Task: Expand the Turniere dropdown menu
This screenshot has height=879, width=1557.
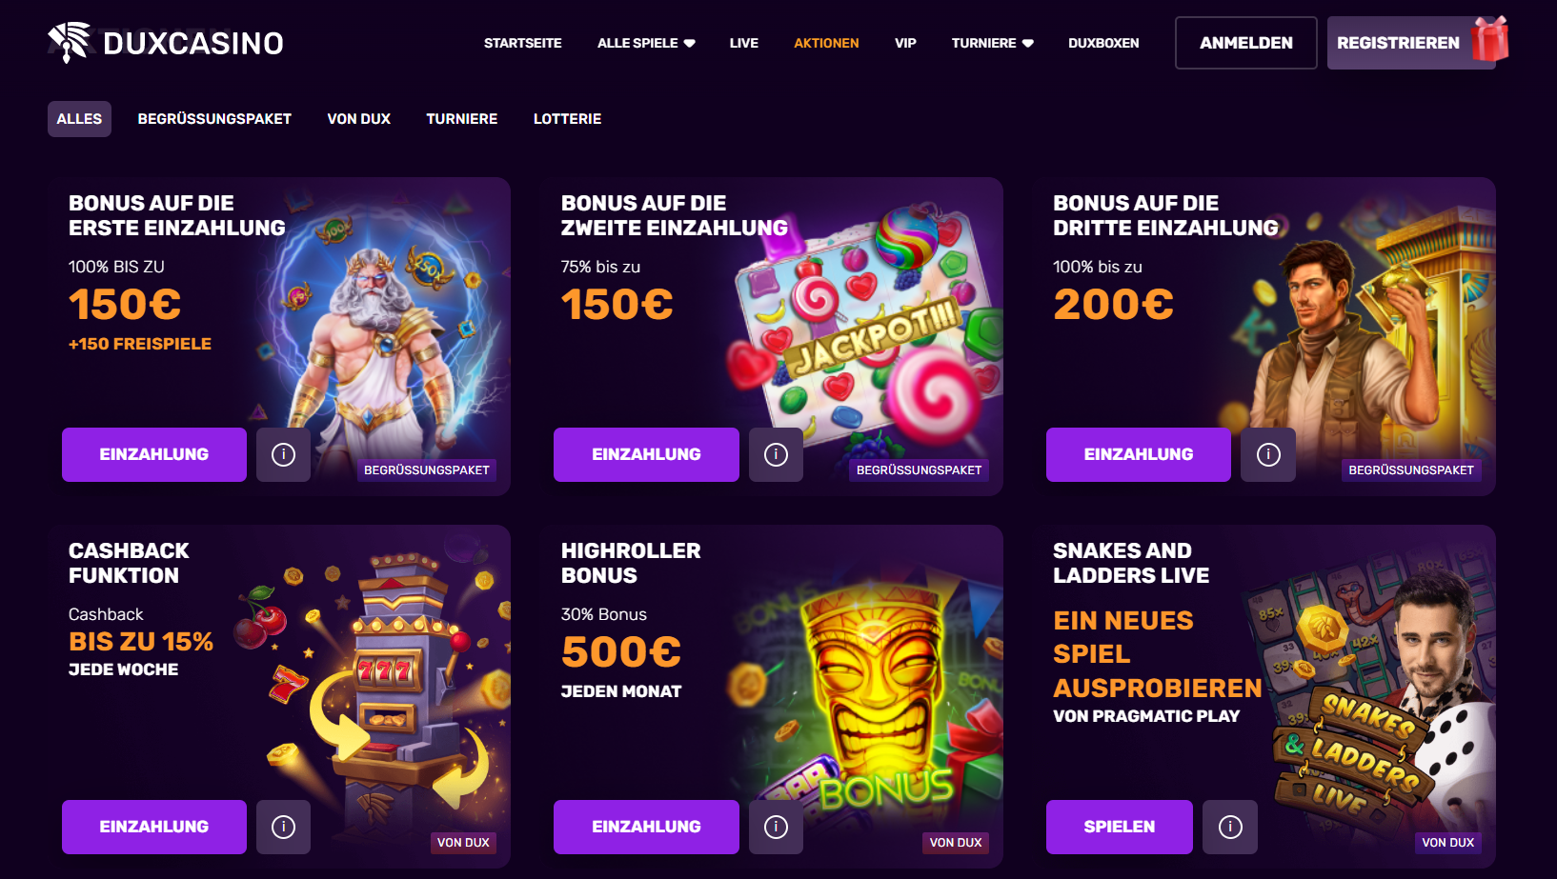Action: point(992,43)
